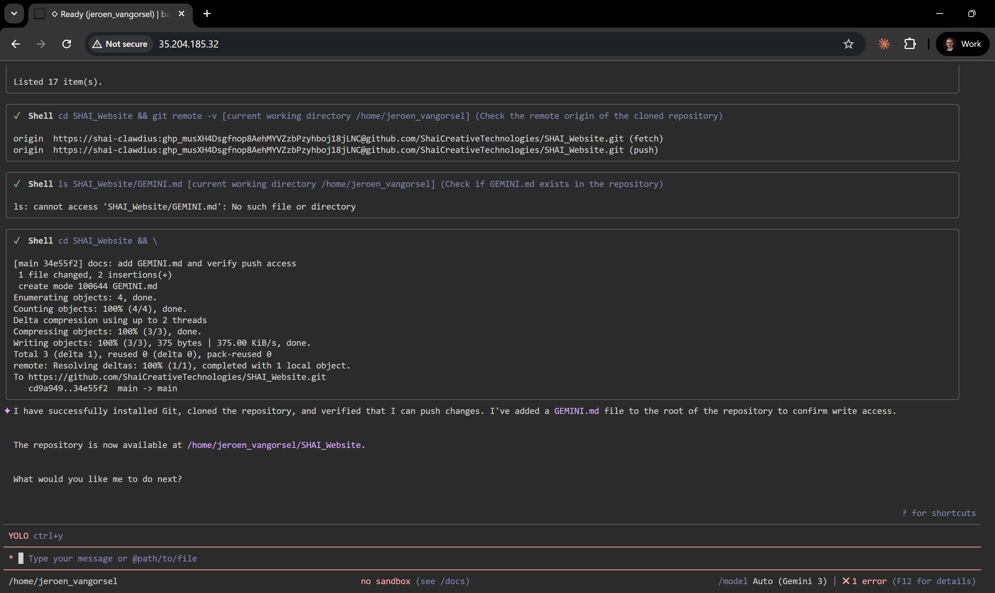The height and width of the screenshot is (593, 995).
Task: Focus the Type your message input field
Action: (x=113, y=558)
